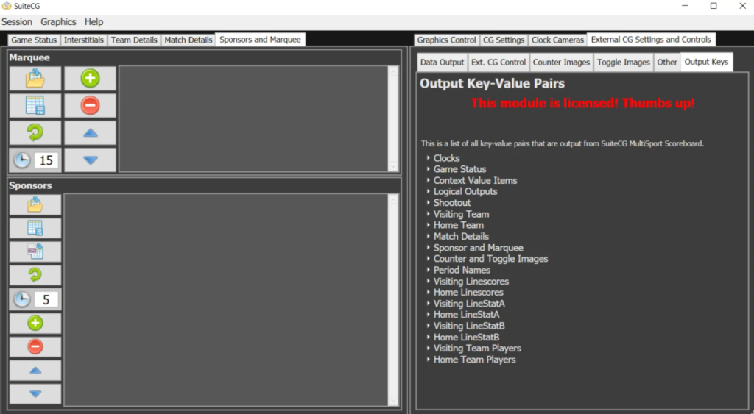
Task: Add a new Marquee item with green plus
Action: [x=90, y=79]
